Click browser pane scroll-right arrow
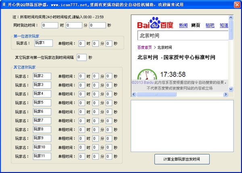The image size is (242, 173). pyautogui.click(x=225, y=94)
